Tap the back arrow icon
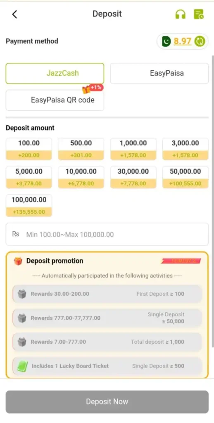Screen dimensions: 214x423 [x=14, y=14]
